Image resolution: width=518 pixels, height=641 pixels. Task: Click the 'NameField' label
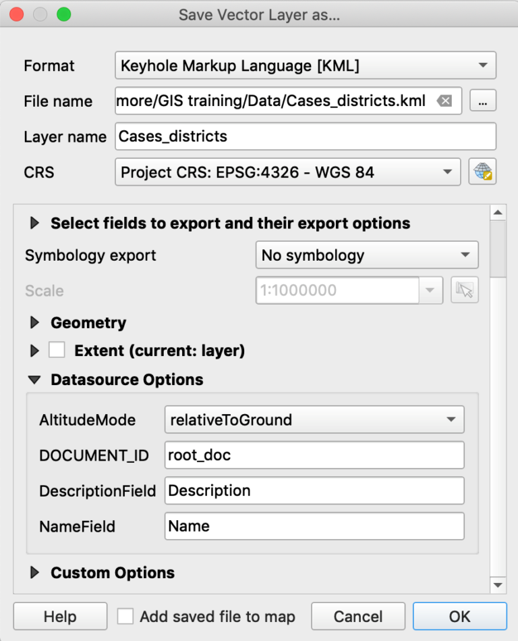(x=77, y=527)
